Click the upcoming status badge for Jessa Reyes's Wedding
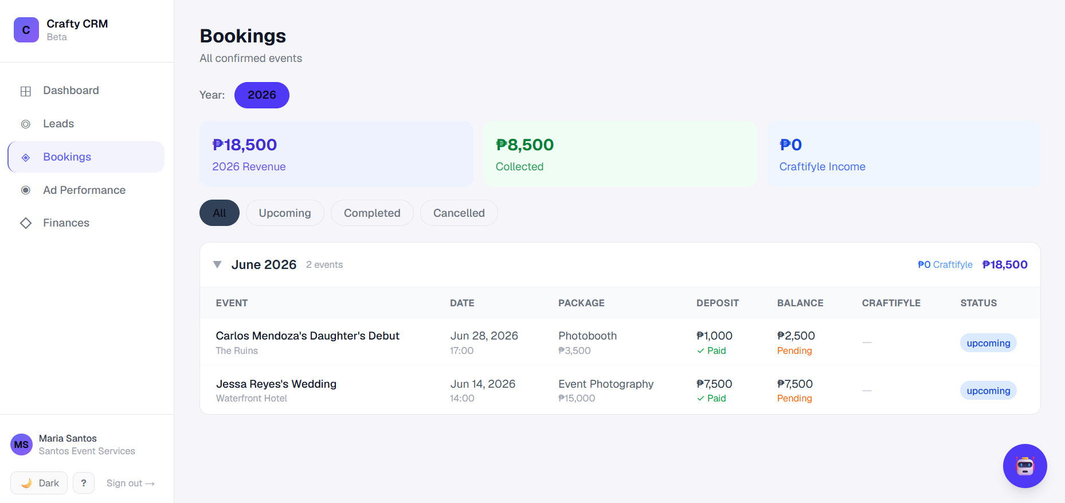The height and width of the screenshot is (503, 1065). tap(988, 391)
